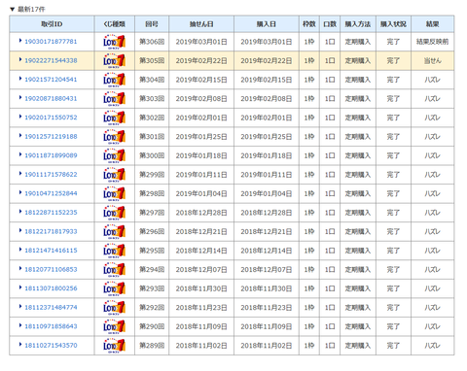Open transaction link 18112371484774
The width and height of the screenshot is (467, 371).
click(51, 307)
